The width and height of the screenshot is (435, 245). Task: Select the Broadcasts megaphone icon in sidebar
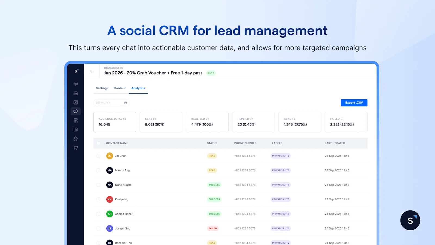click(x=76, y=111)
